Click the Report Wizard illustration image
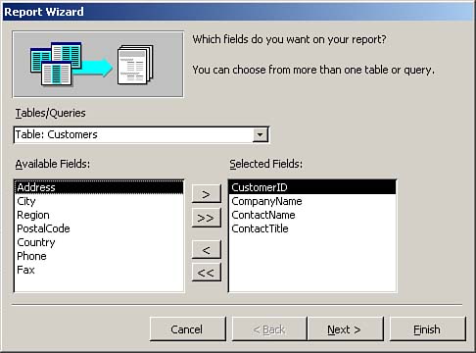Viewport: 476px width, 353px height. [98, 65]
